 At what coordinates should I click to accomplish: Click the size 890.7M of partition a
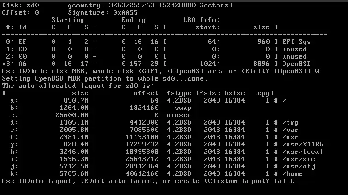pos(76,100)
